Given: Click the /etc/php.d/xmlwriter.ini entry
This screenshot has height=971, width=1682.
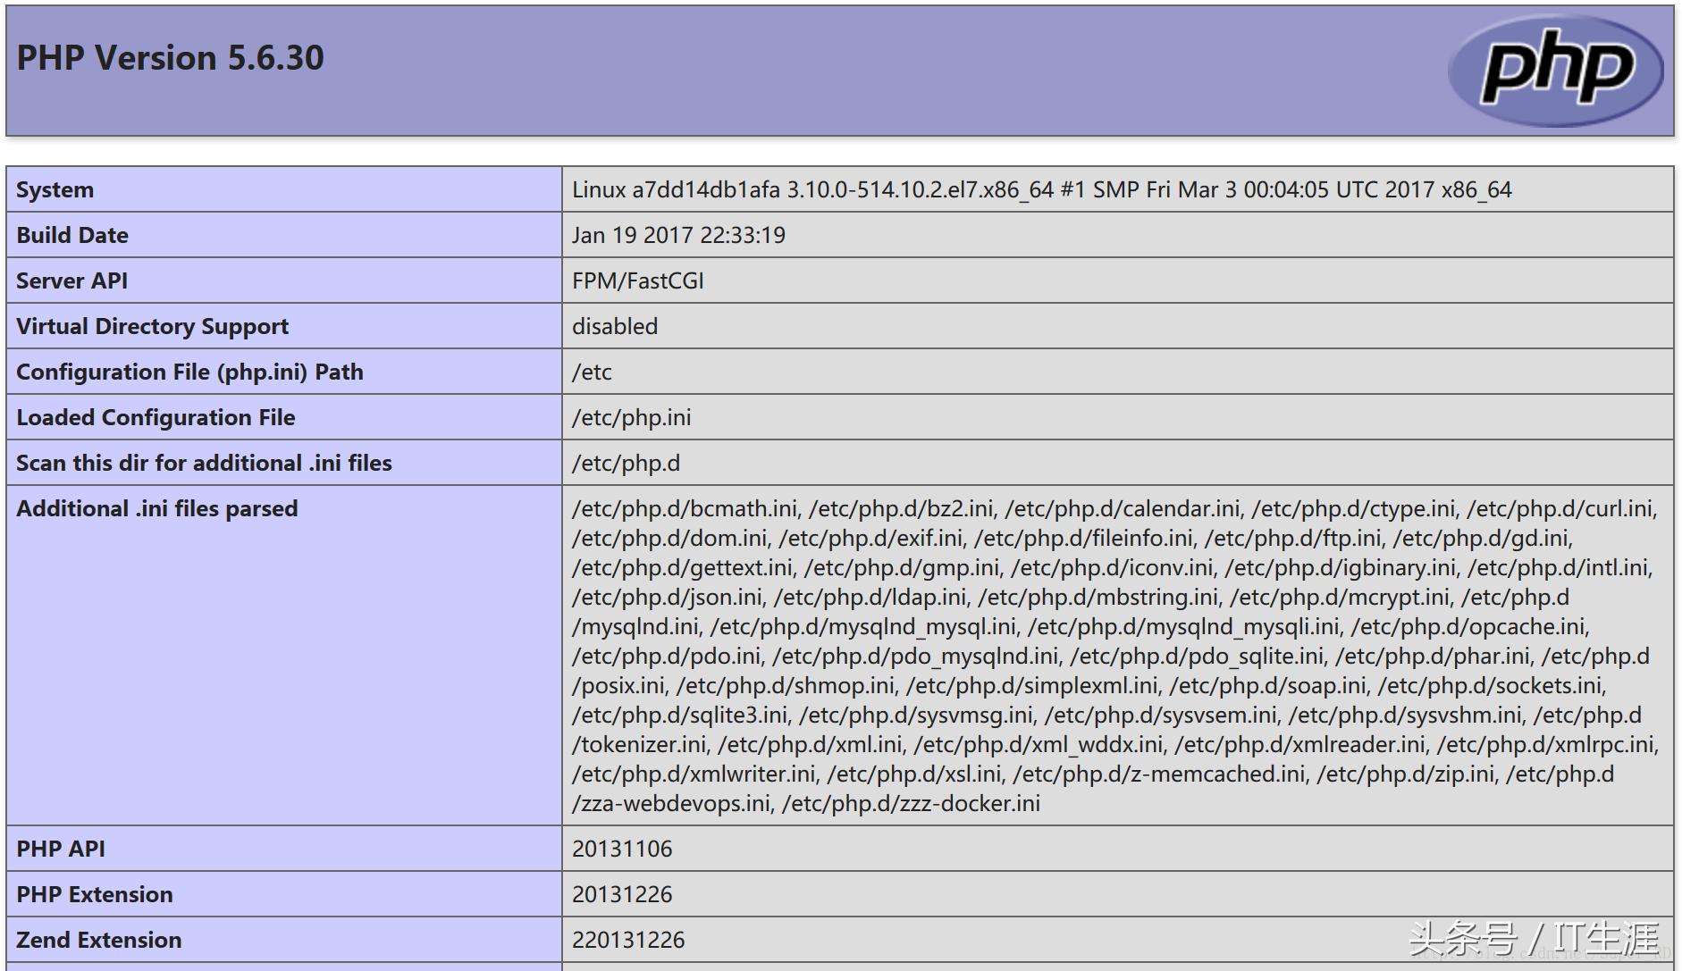Looking at the screenshot, I should (694, 774).
